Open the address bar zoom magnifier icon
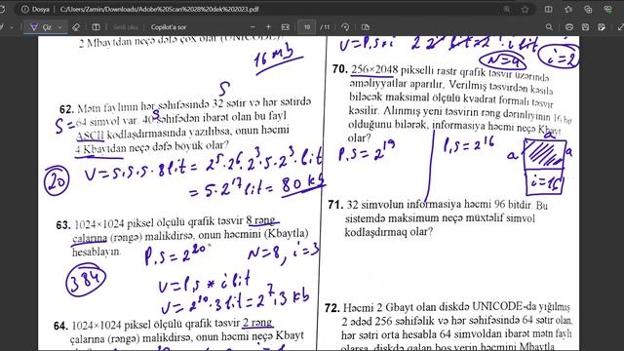The image size is (624, 351). [x=507, y=9]
